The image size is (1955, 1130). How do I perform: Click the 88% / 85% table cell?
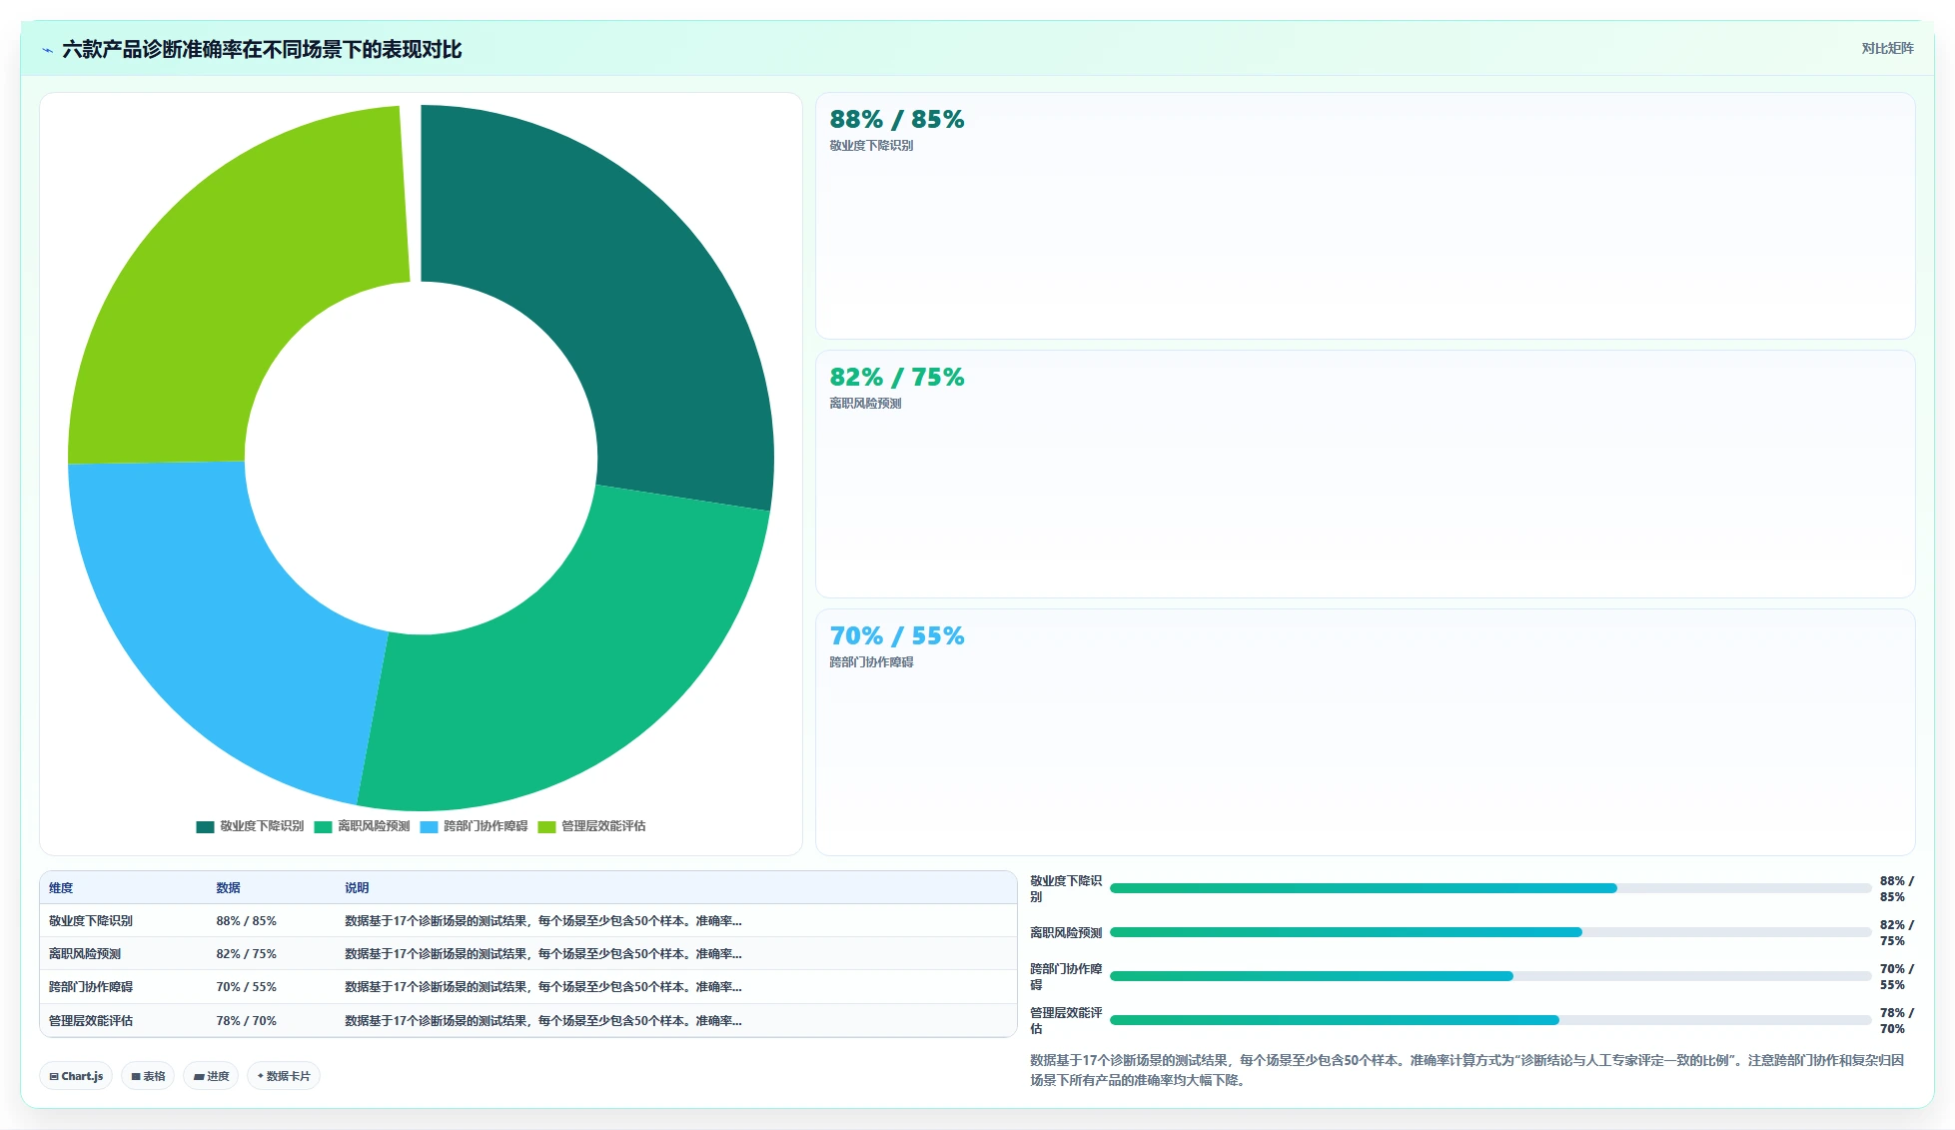pos(246,920)
